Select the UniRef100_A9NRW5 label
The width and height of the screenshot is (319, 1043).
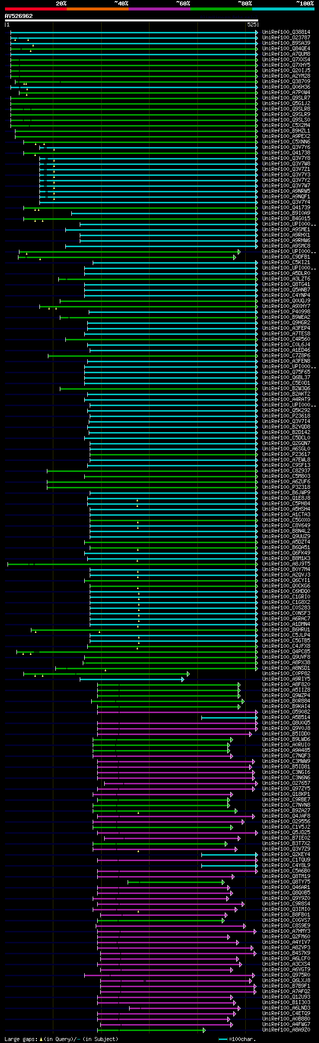click(286, 191)
